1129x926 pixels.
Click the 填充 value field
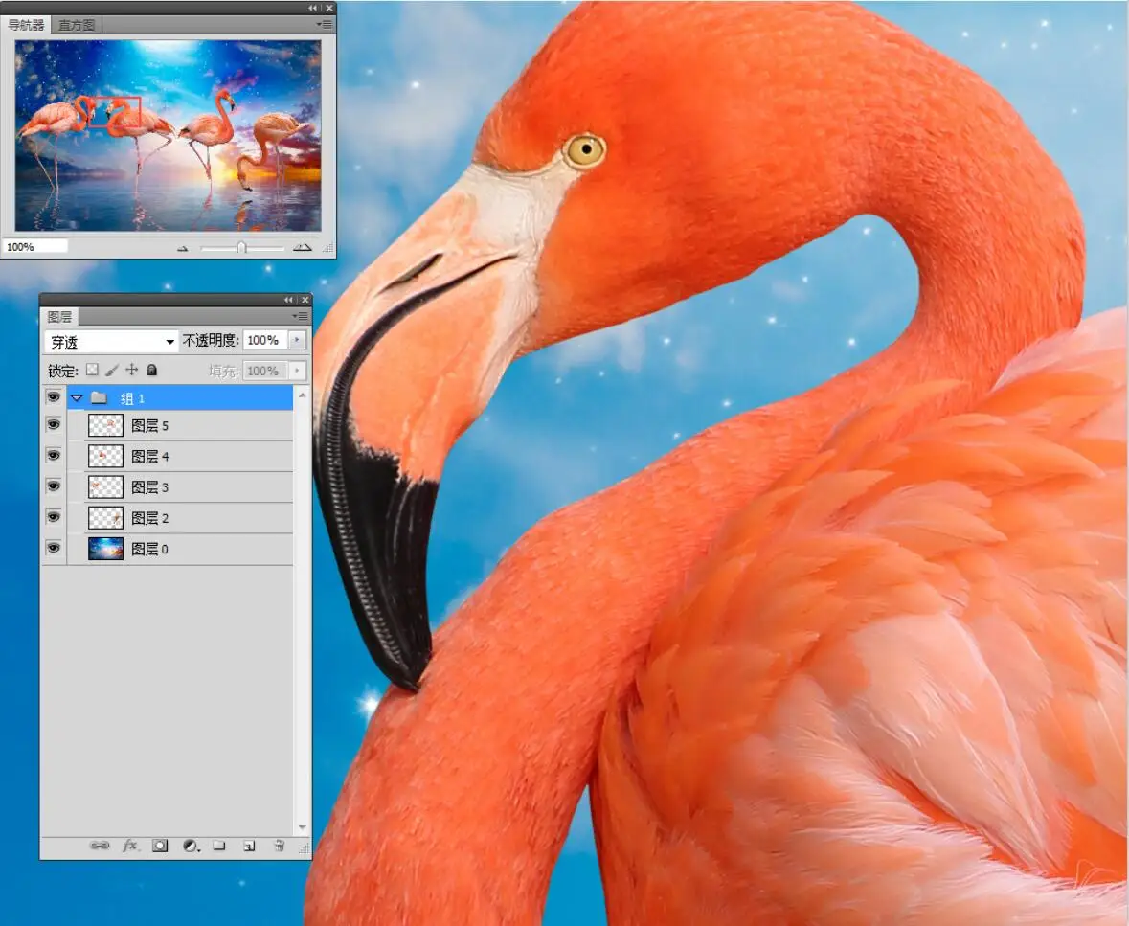click(265, 370)
